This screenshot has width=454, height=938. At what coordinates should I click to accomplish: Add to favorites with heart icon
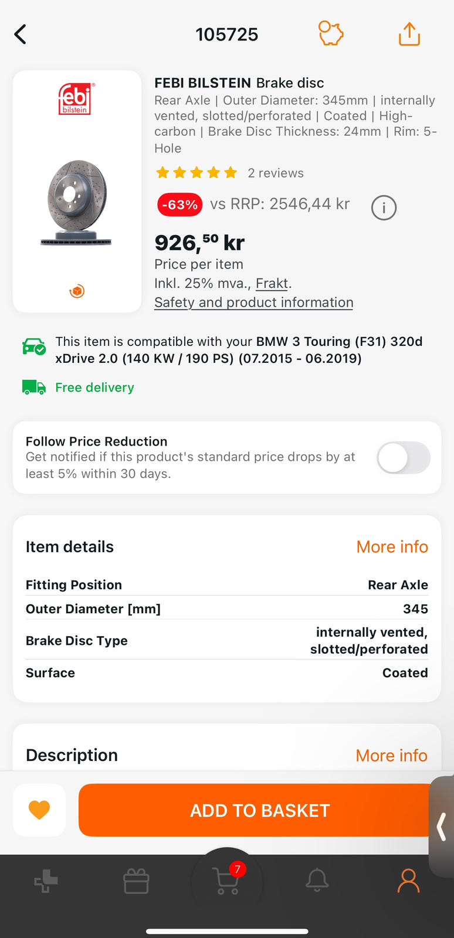coord(39,810)
